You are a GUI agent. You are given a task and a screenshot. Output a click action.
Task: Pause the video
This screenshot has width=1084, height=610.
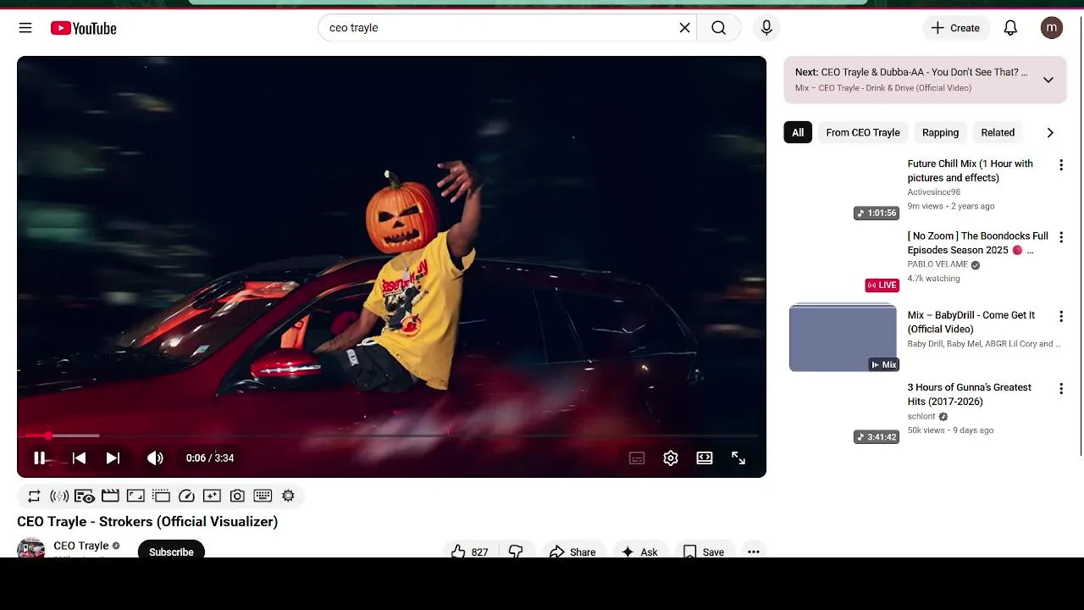39,458
